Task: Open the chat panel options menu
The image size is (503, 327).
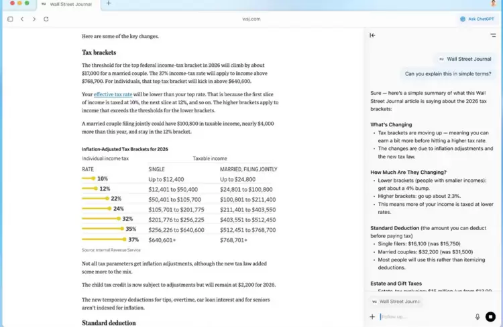Action: point(493,35)
